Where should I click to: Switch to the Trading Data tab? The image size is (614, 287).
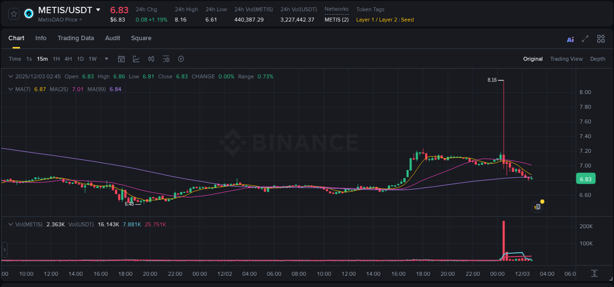76,38
